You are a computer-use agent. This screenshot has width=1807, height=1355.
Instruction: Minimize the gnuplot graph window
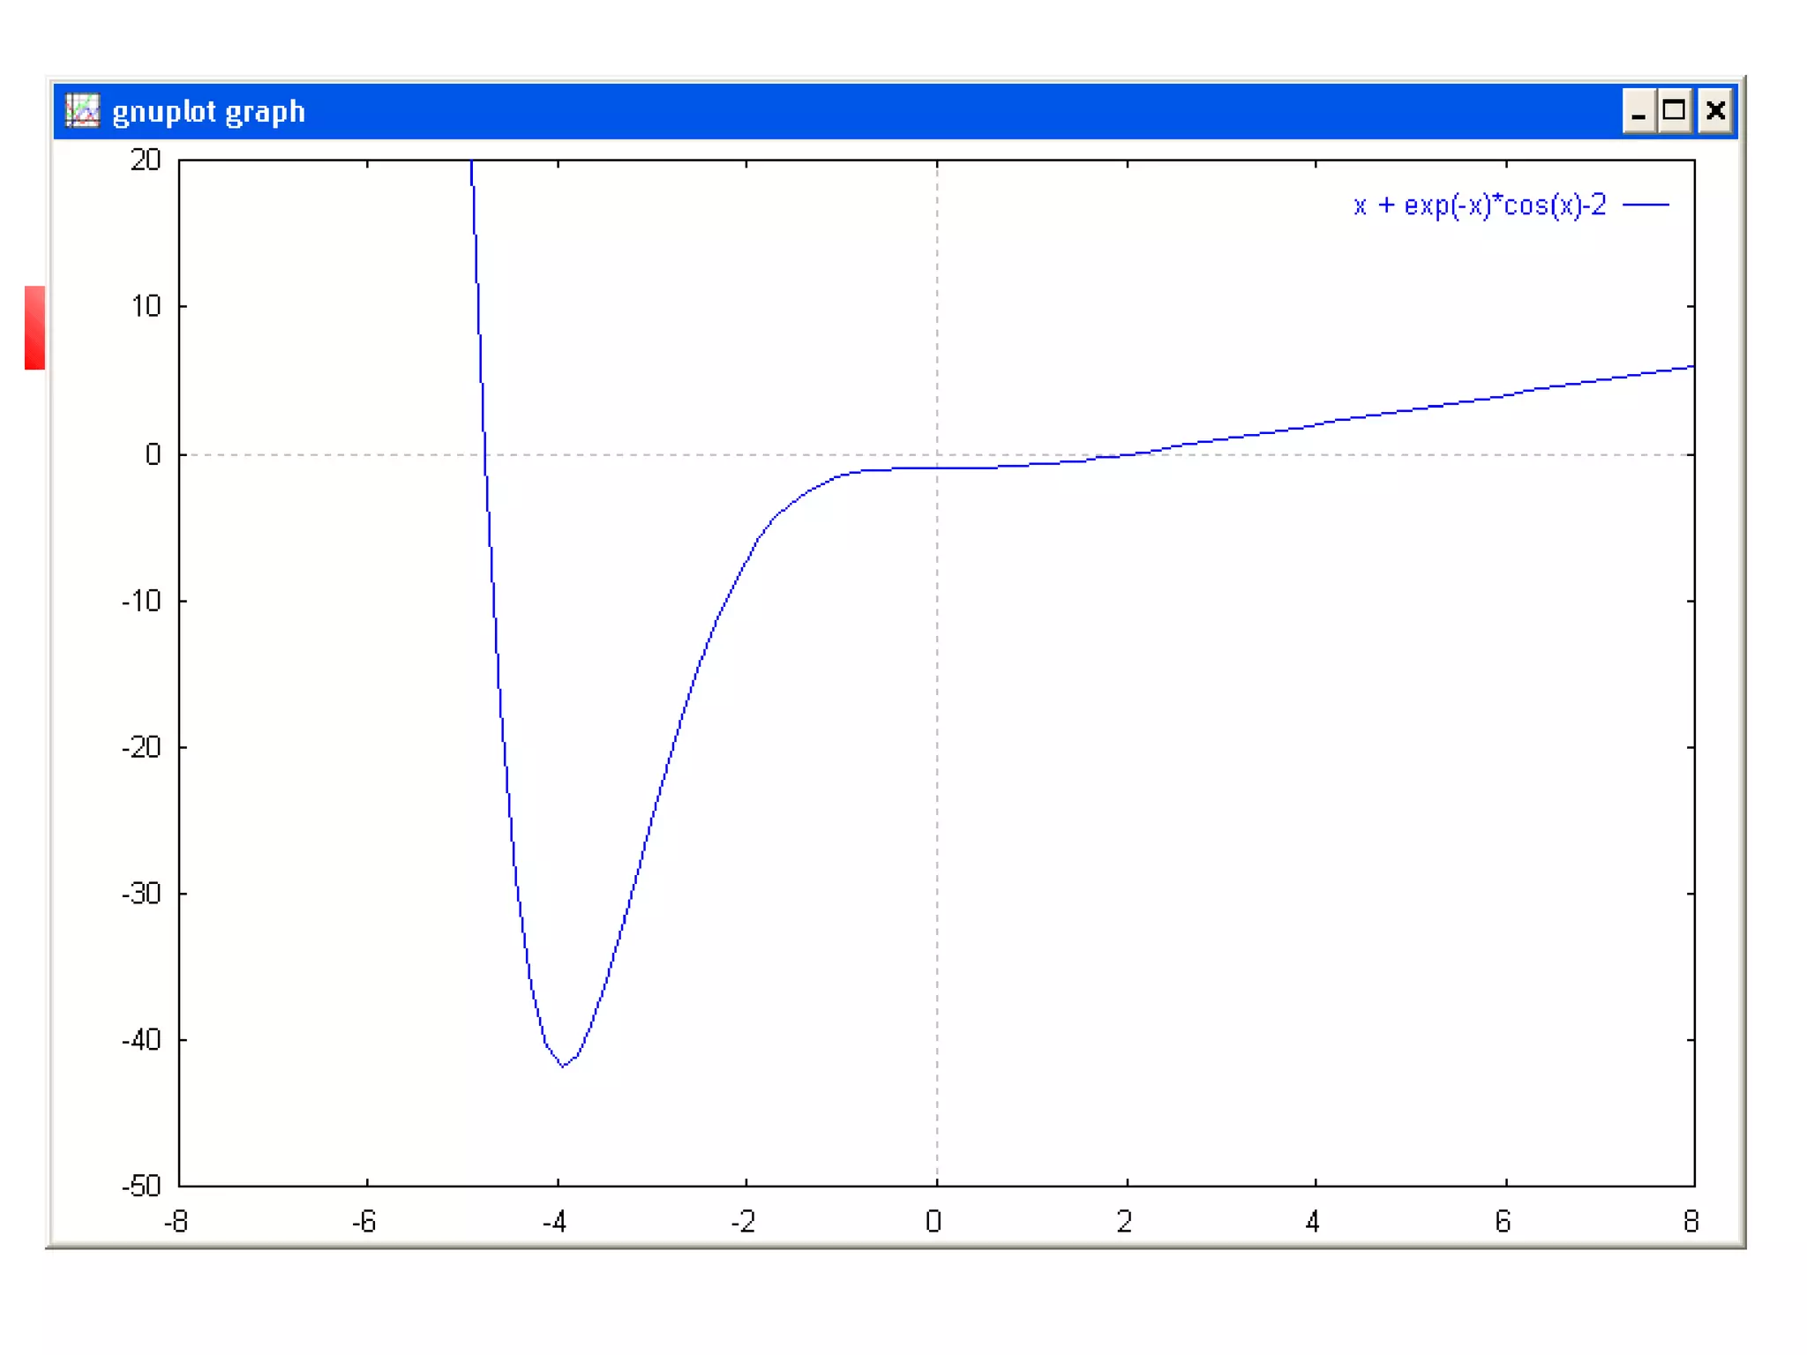pyautogui.click(x=1638, y=111)
